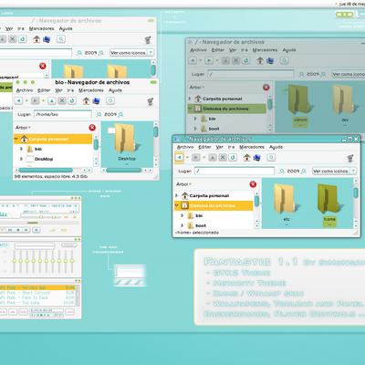Click Computer icon in the dimmed gray window
Screen dimensions: 365x365
tap(270, 60)
